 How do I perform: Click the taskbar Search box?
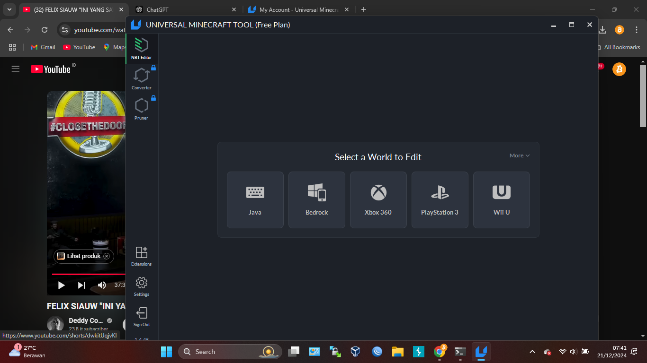pyautogui.click(x=230, y=352)
